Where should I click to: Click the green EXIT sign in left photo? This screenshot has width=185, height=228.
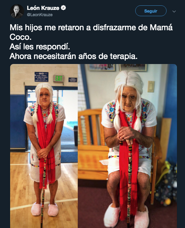pos(59,78)
